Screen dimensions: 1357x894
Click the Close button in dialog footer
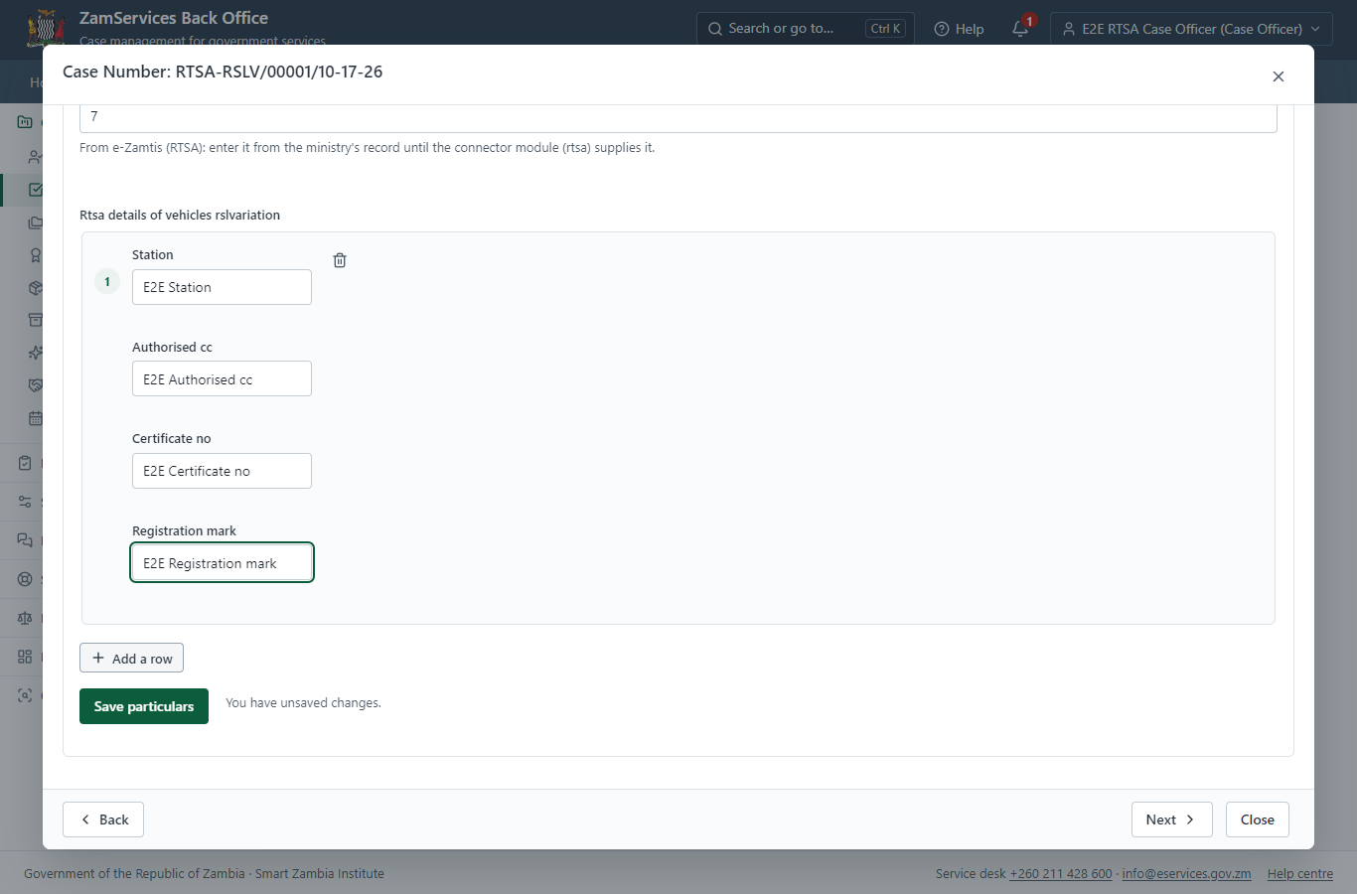point(1258,819)
